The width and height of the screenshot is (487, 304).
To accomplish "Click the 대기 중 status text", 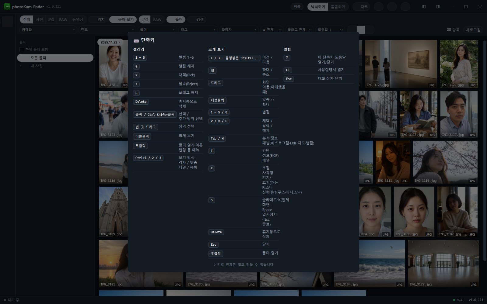I will click(x=14, y=300).
